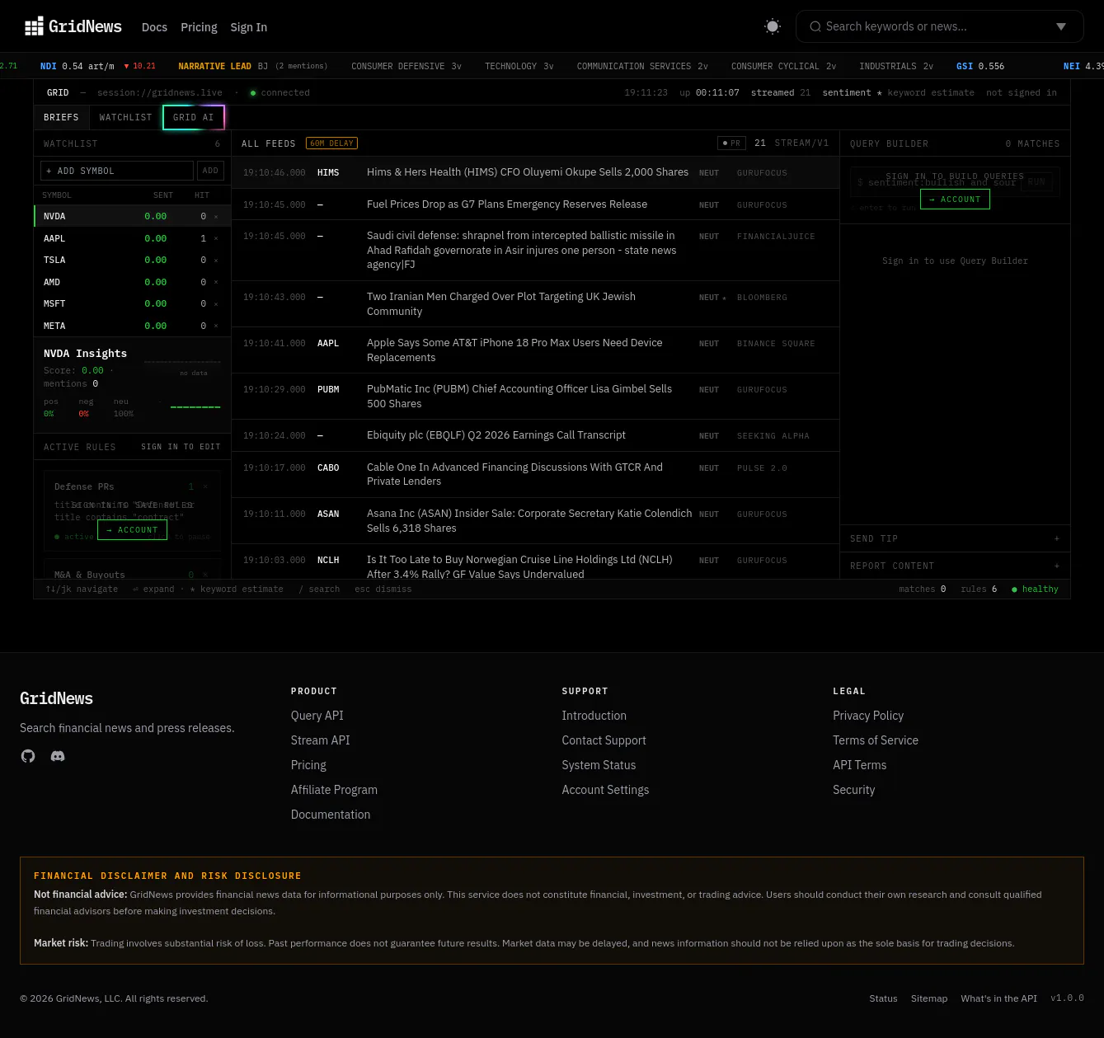Toggle the light/dark theme sun icon
The height and width of the screenshot is (1038, 1104).
tap(773, 26)
